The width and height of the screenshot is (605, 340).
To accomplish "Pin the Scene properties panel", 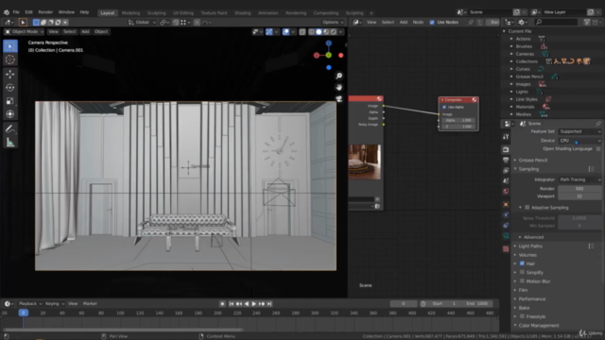I will tap(598, 124).
